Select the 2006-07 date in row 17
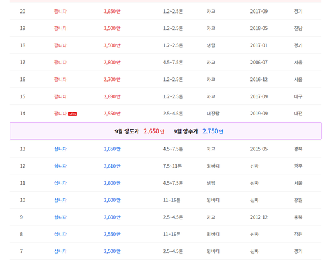Image resolution: width=328 pixels, height=261 pixels. 259,63
